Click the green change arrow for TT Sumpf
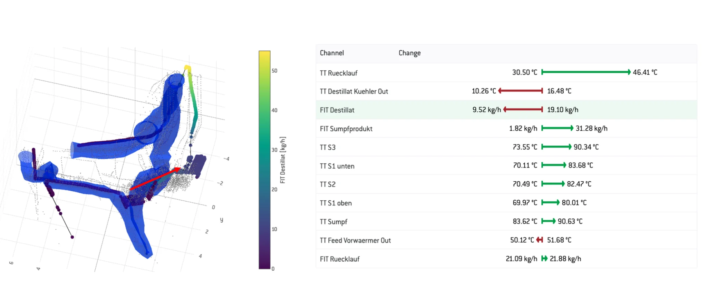Image resolution: width=707 pixels, height=282 pixels. click(549, 221)
